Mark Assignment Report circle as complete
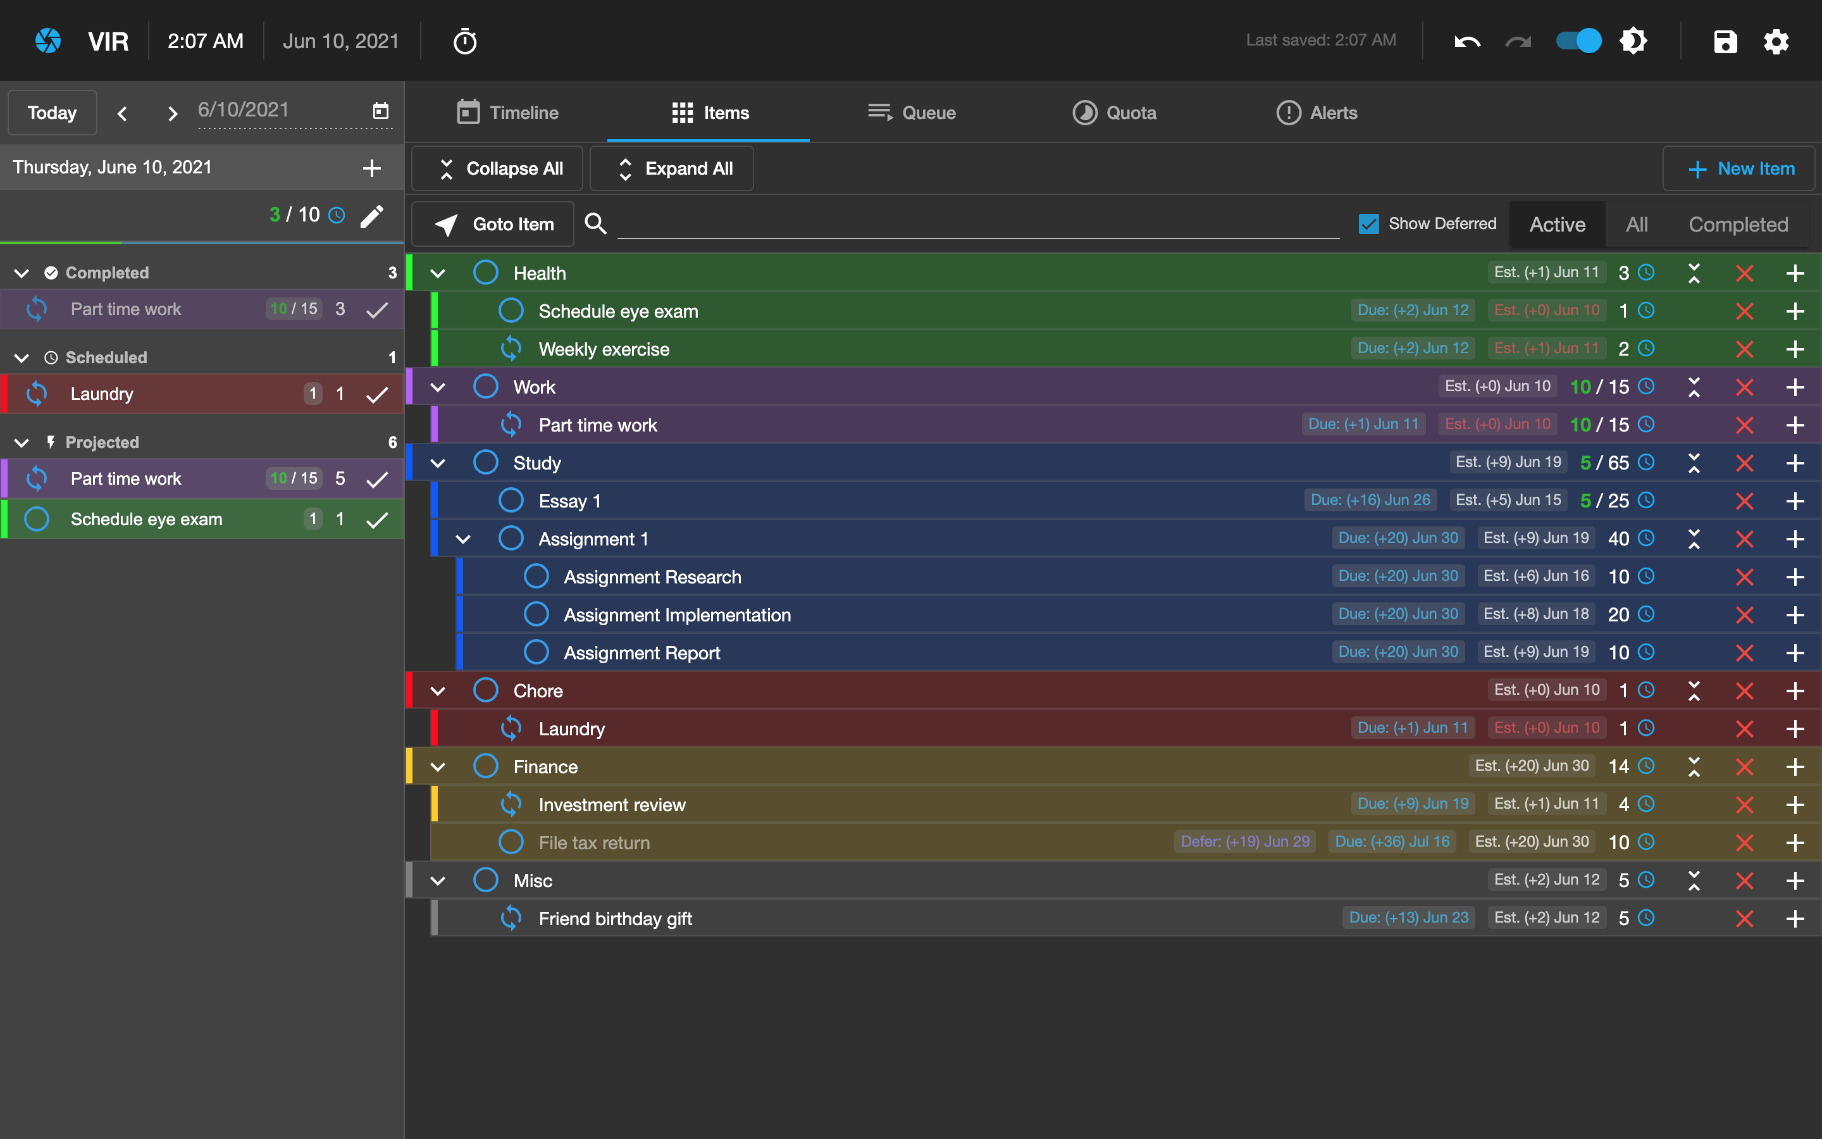 pyautogui.click(x=536, y=652)
